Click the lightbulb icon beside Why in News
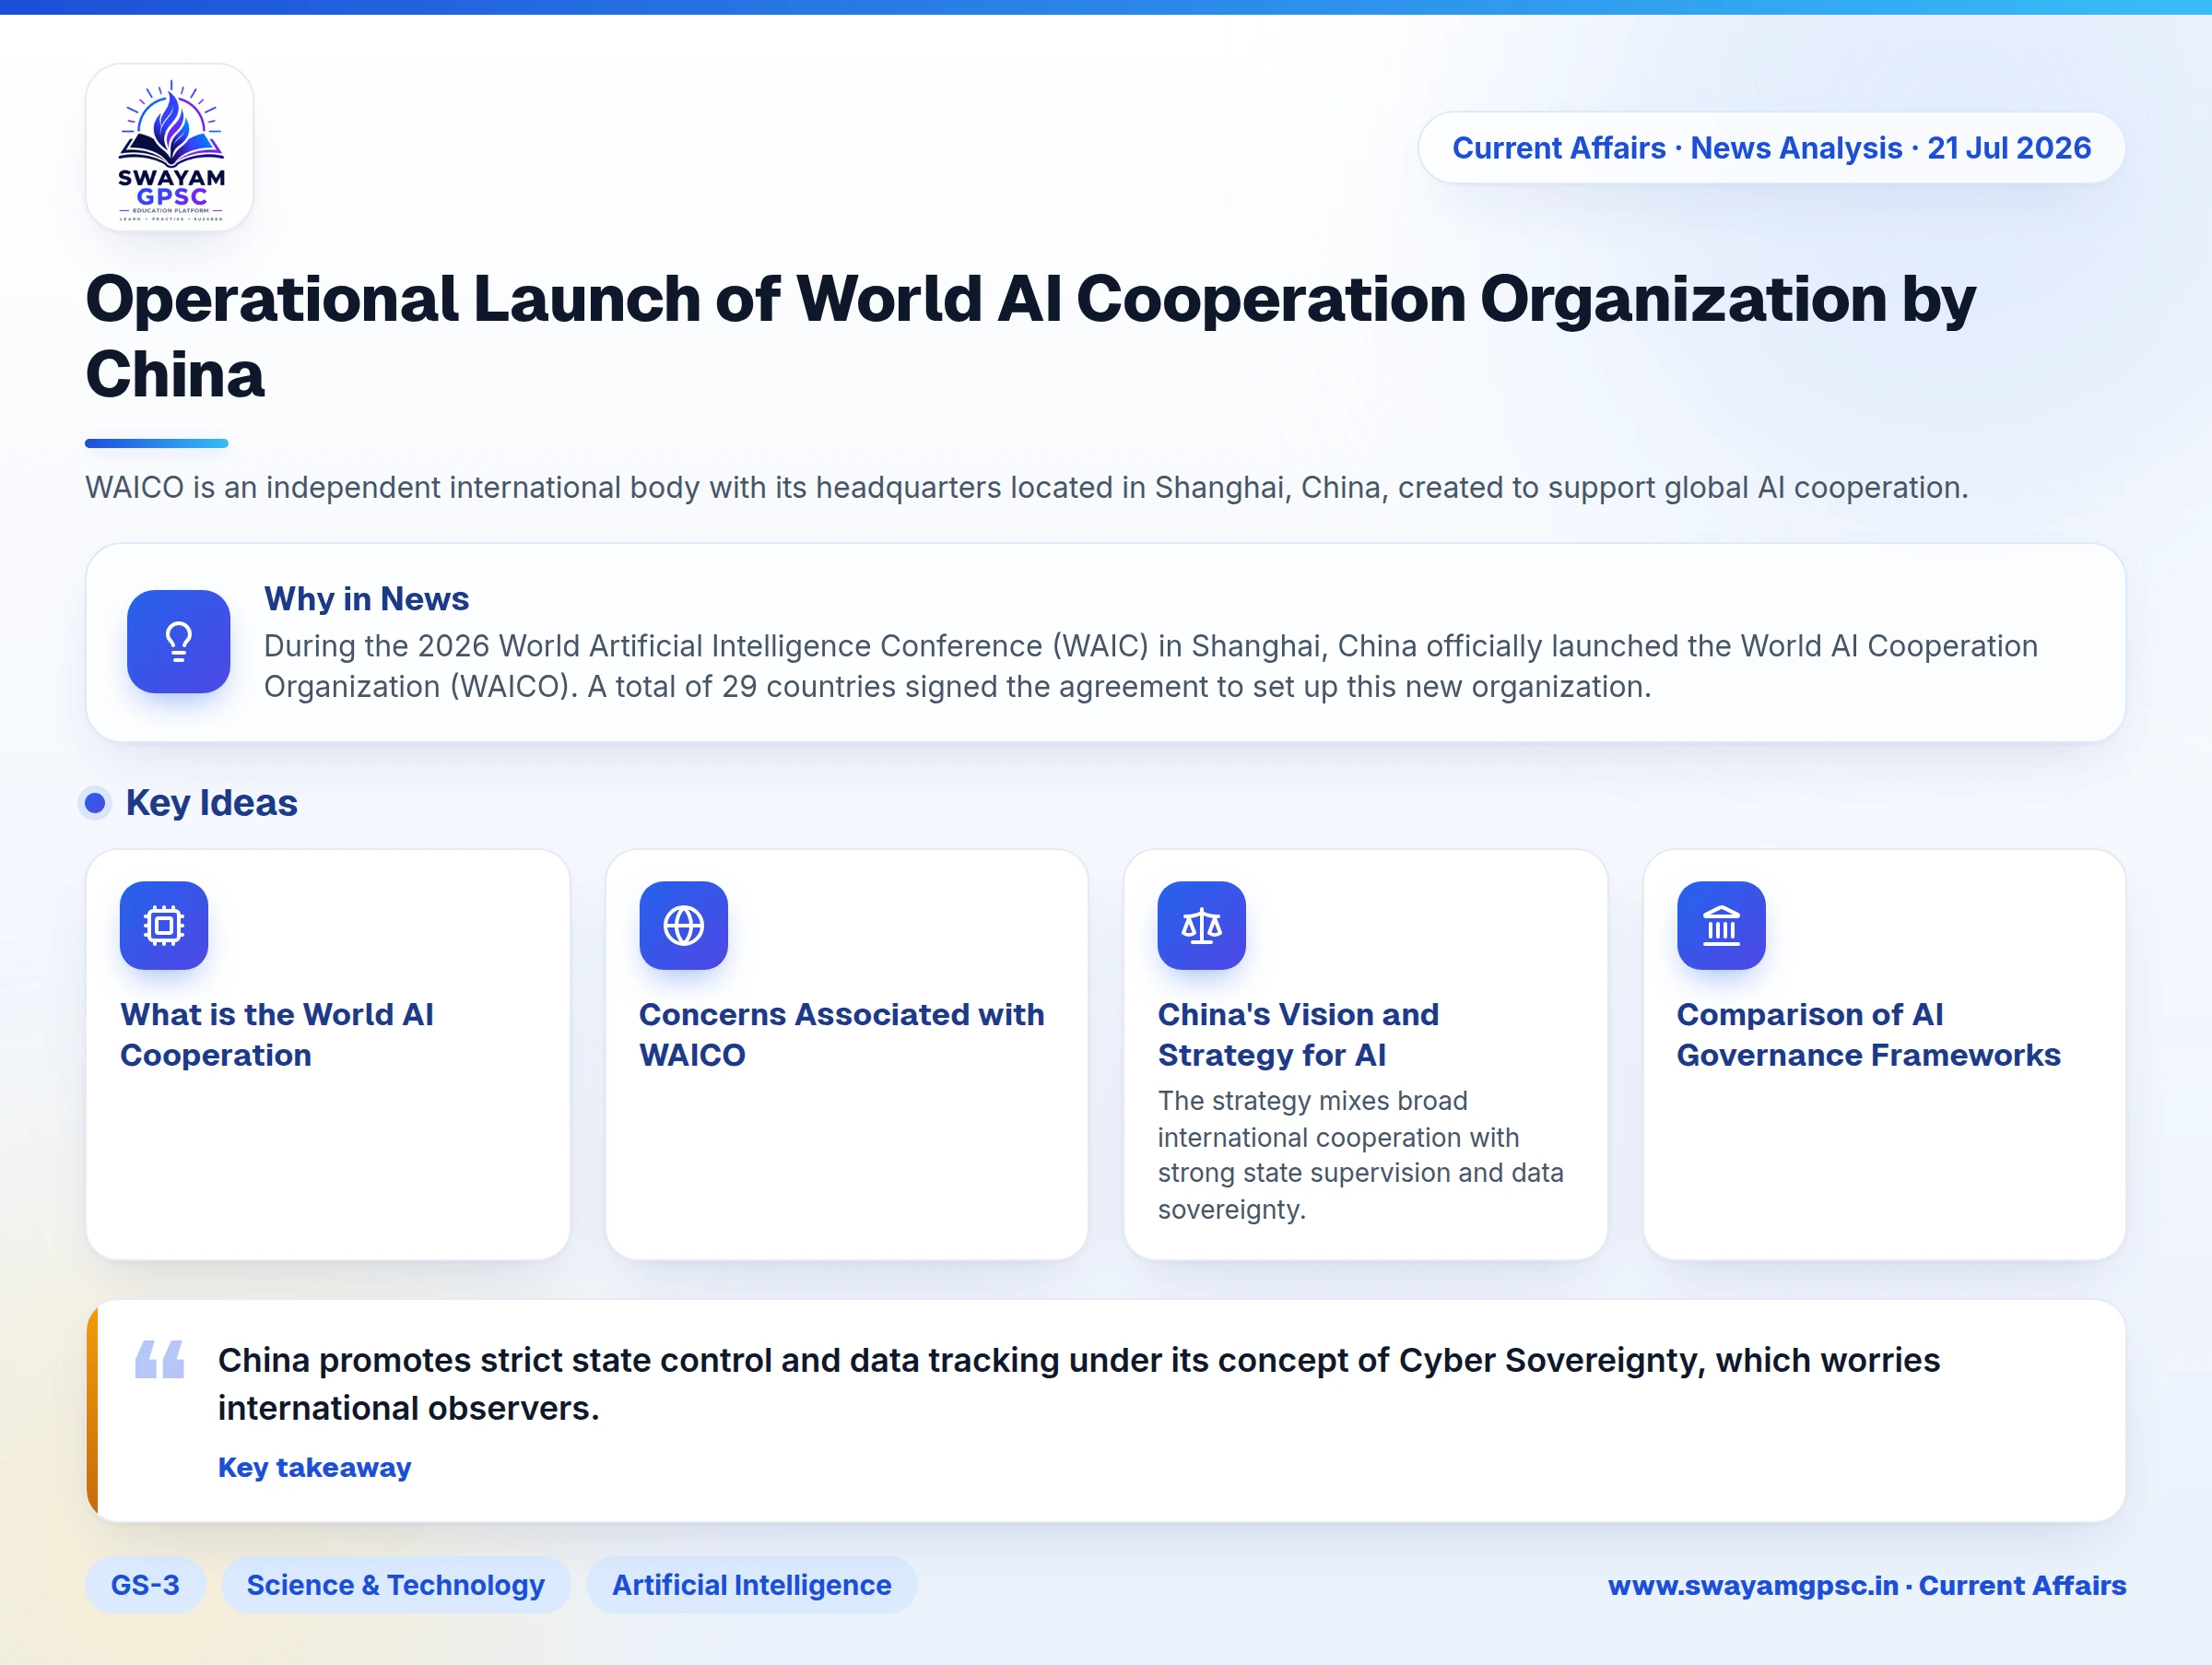This screenshot has width=2212, height=1665. 179,641
